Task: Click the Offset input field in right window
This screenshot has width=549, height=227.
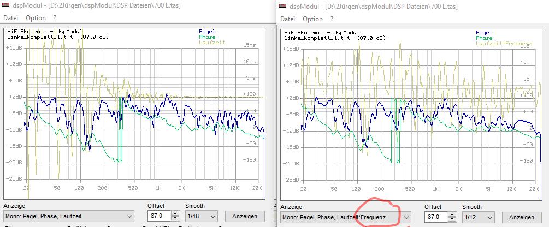Action: click(435, 217)
